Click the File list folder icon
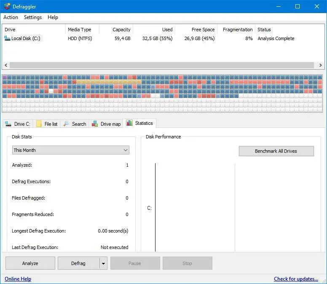Image resolution: width=327 pixels, height=284 pixels. coord(39,124)
